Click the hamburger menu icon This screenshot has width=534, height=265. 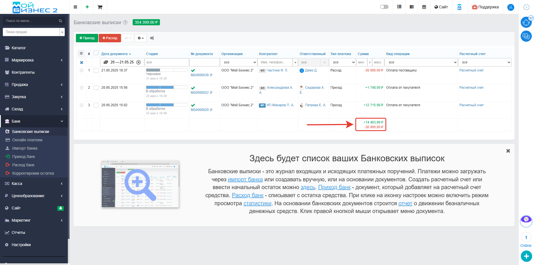75,7
